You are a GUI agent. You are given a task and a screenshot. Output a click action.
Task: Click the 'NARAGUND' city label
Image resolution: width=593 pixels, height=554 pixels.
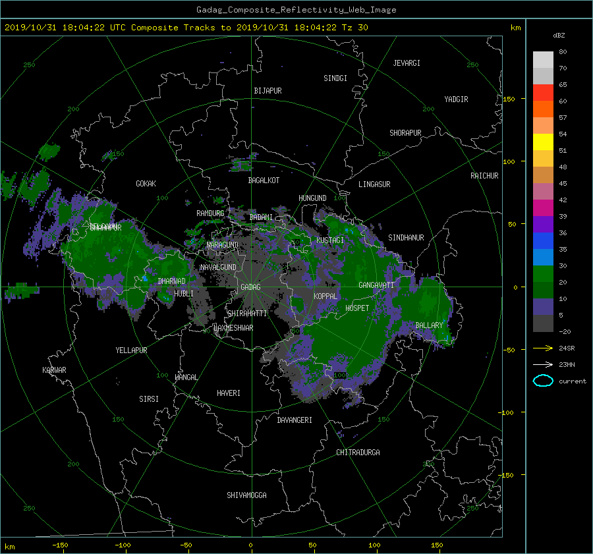(x=223, y=245)
